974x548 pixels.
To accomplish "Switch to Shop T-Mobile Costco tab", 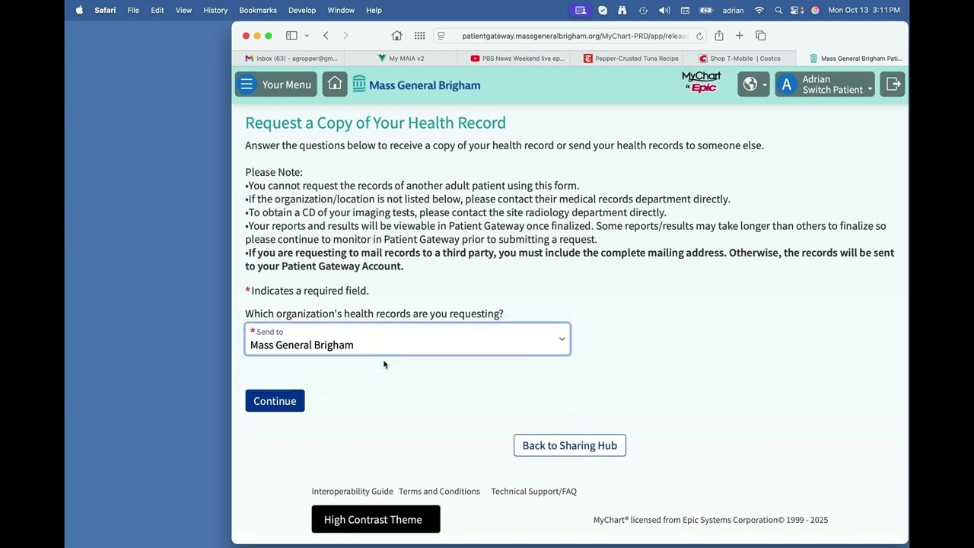I will [740, 58].
